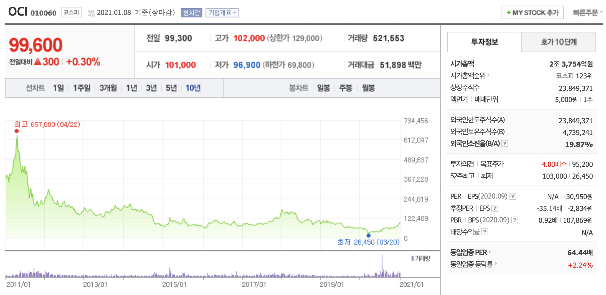Open help icon beside 배당수익률

click(x=485, y=232)
